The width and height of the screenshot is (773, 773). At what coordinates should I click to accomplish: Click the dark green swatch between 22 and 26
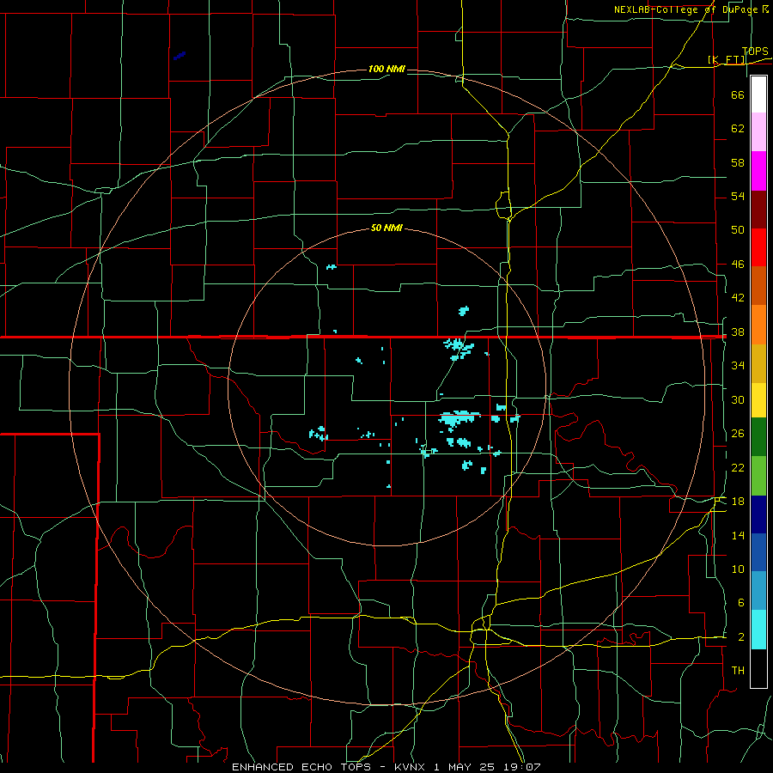[x=758, y=437]
